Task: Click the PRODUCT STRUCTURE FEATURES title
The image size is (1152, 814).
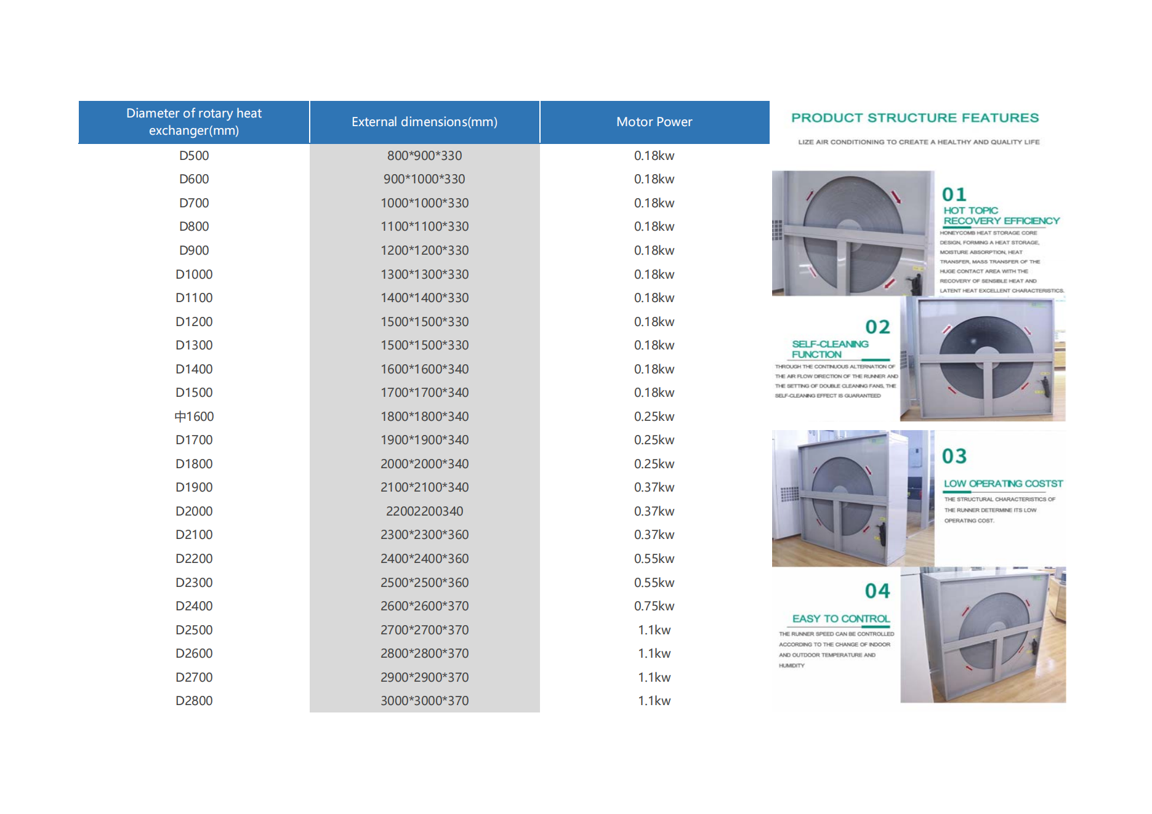Action: coord(915,118)
